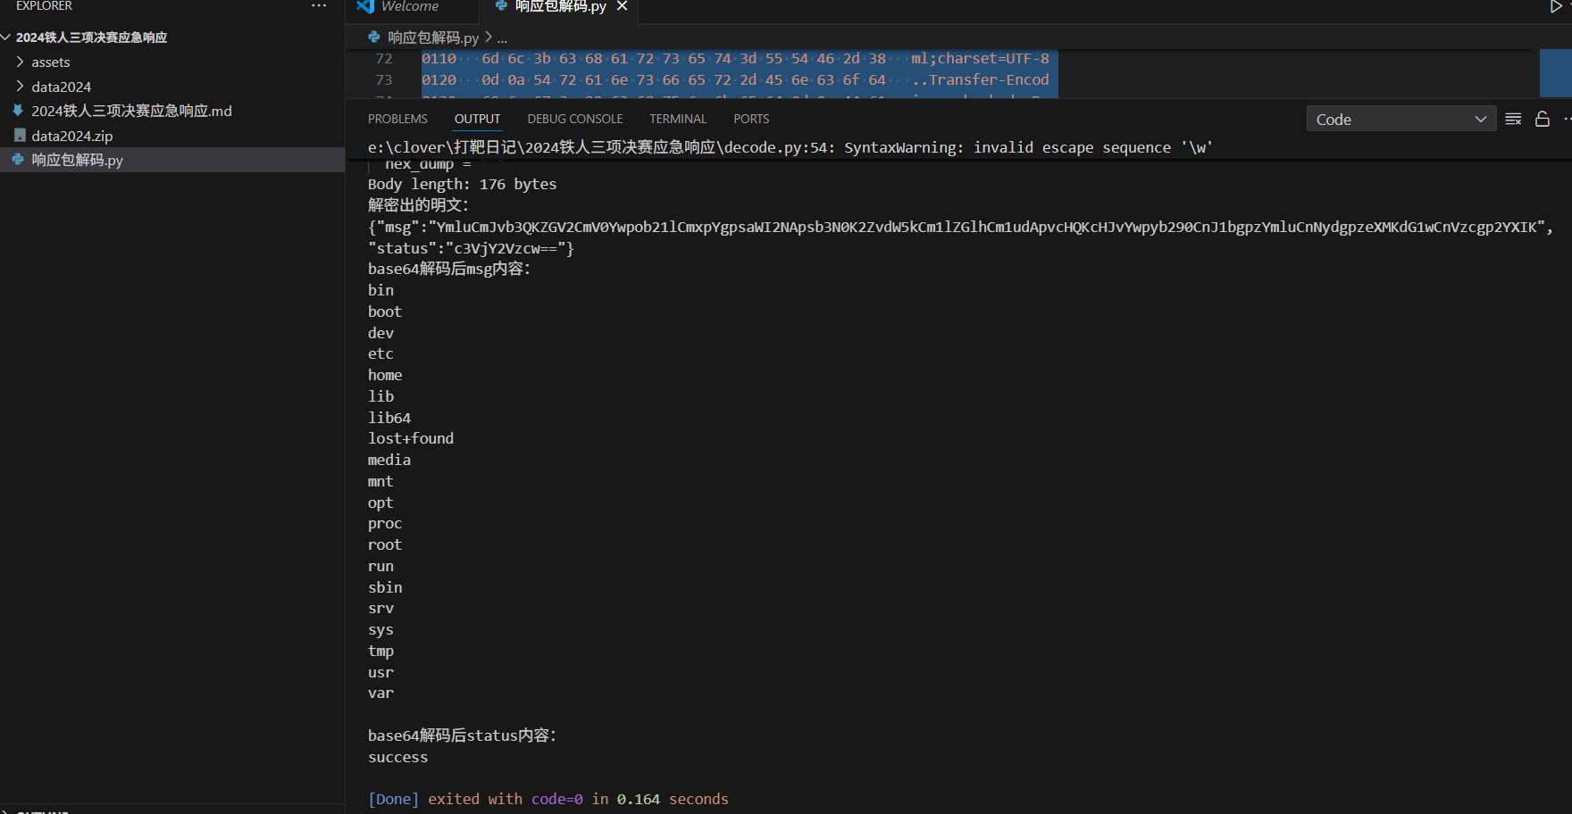Screen dimensions: 1572x814
Task: Click line number 72 in editor gutter
Action: tap(384, 59)
